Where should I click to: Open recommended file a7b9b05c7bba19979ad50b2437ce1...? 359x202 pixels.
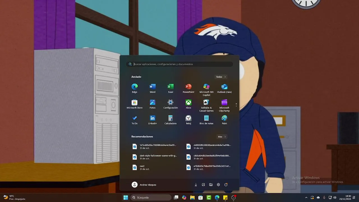(x=209, y=167)
